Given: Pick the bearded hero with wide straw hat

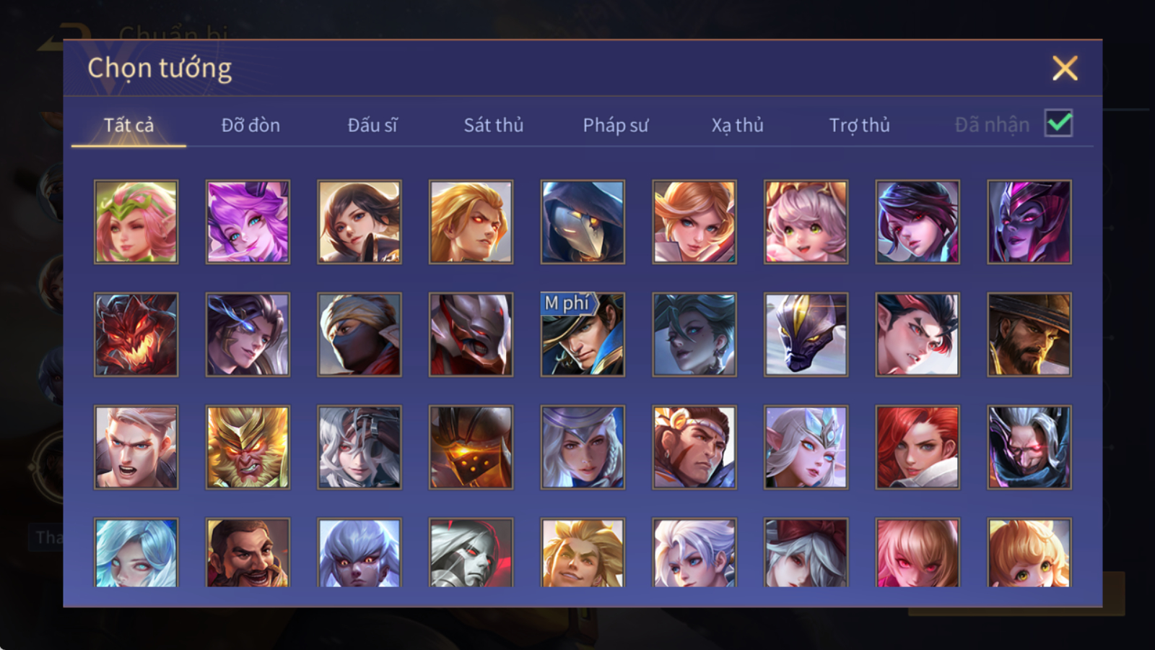Looking at the screenshot, I should coord(1029,334).
